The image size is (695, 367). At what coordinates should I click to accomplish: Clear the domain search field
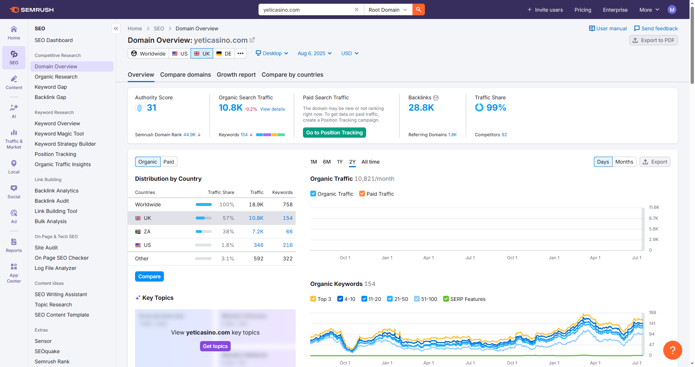point(356,10)
